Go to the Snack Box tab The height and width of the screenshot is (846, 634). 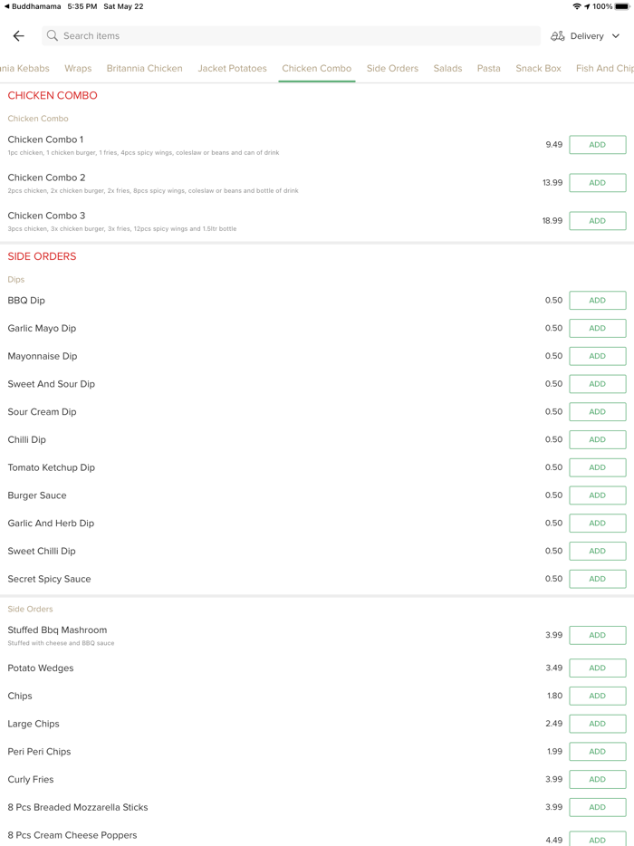coord(538,69)
